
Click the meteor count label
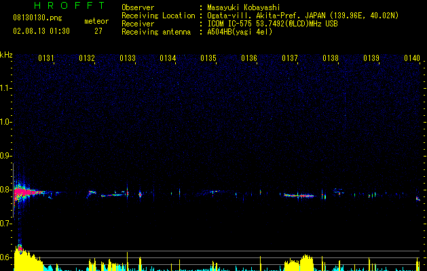click(x=96, y=21)
